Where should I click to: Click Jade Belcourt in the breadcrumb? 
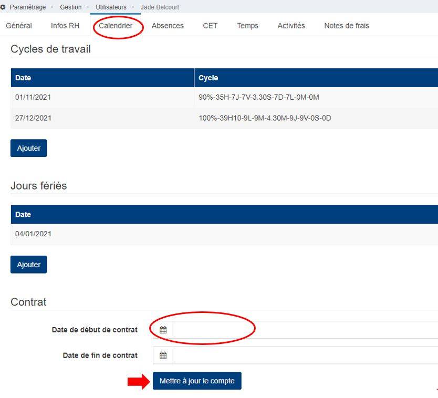pos(160,7)
